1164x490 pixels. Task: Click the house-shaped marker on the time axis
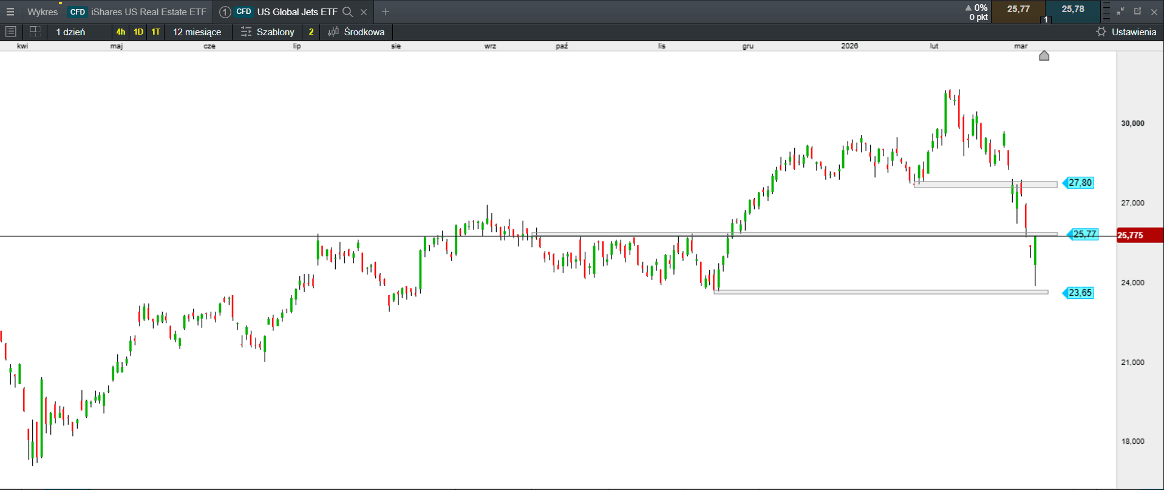coord(1044,56)
